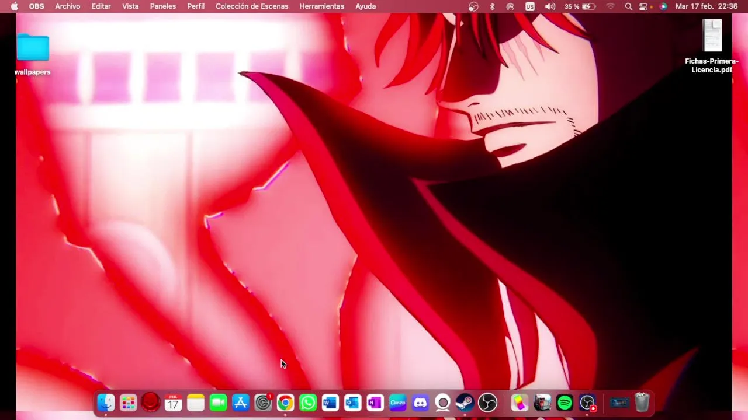Open the volume control in menu bar
The image size is (748, 420).
(x=550, y=6)
